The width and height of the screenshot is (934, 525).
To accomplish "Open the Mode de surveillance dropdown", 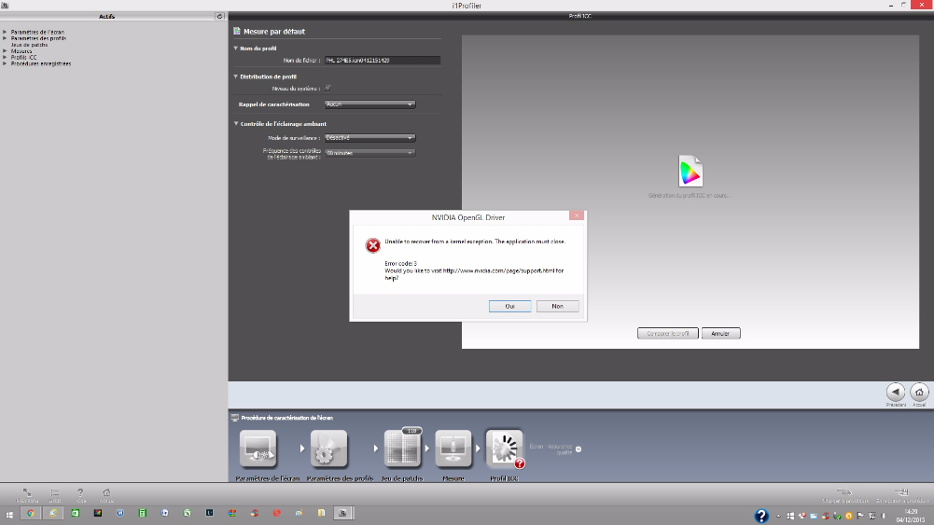I will [x=369, y=137].
